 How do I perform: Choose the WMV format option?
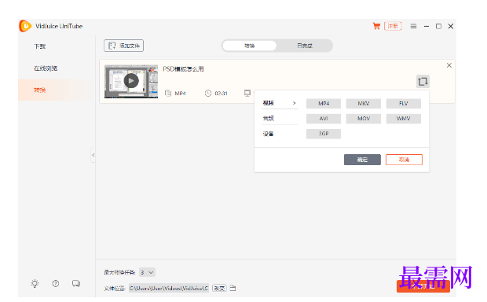404,119
